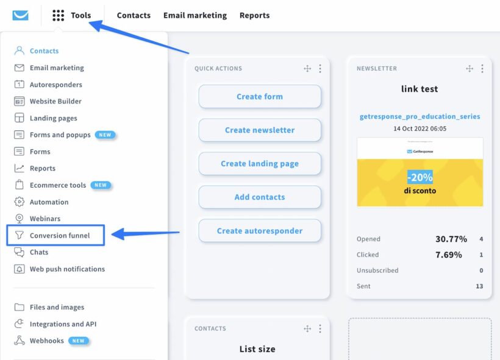Open the Contacts widget options menu

[321, 328]
